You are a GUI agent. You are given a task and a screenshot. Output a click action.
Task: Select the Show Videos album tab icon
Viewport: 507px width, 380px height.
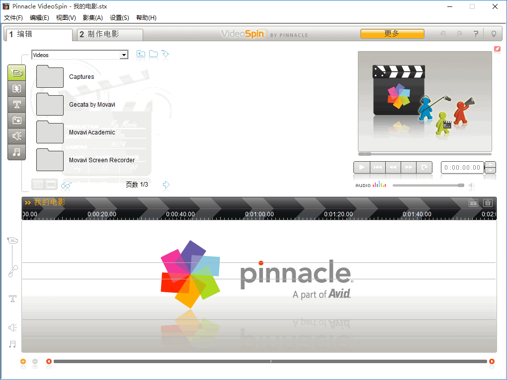tap(17, 72)
